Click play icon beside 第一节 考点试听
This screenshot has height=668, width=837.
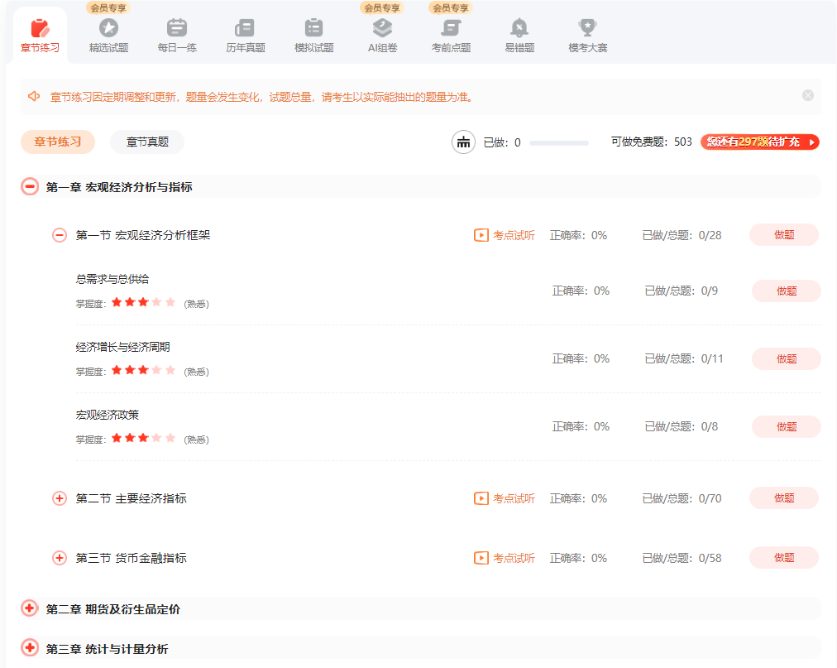[481, 235]
